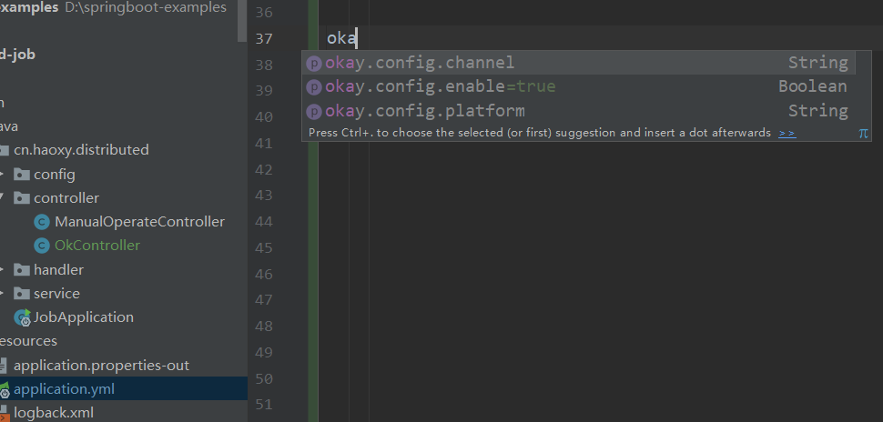Click the property icon beside okay.config.channel
Image resolution: width=883 pixels, height=422 pixels.
pos(314,63)
